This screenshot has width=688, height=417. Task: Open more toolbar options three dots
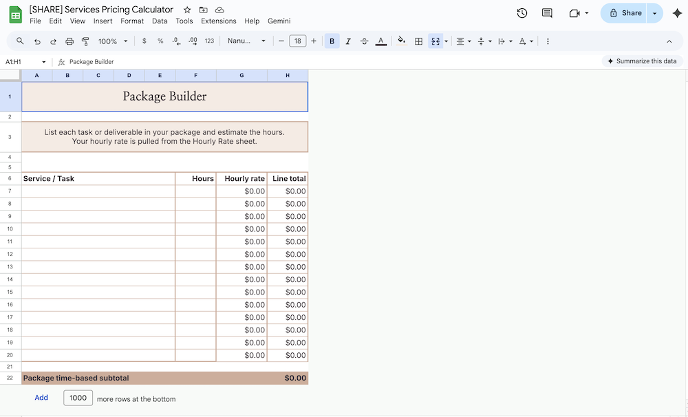(x=548, y=41)
